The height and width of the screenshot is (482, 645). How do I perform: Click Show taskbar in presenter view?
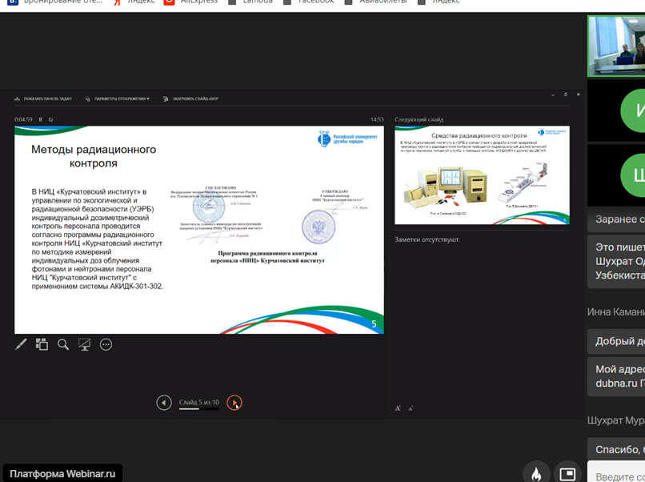43,98
